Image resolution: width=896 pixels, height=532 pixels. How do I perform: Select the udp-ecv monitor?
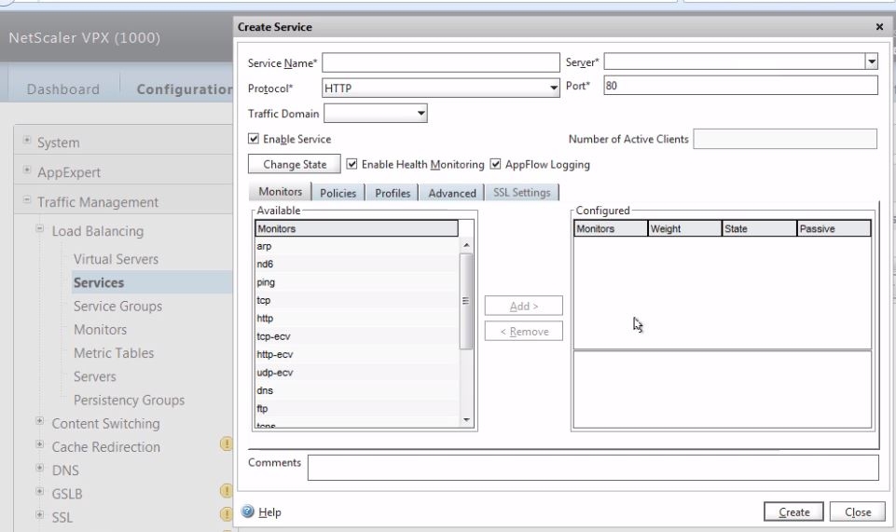pyautogui.click(x=356, y=373)
